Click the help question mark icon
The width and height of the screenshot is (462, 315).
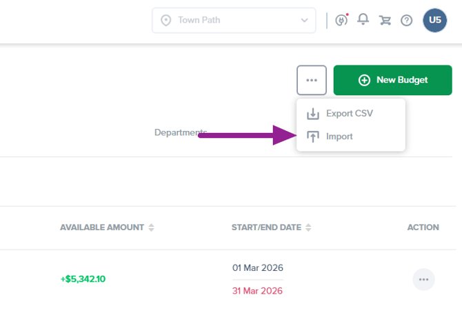407,20
